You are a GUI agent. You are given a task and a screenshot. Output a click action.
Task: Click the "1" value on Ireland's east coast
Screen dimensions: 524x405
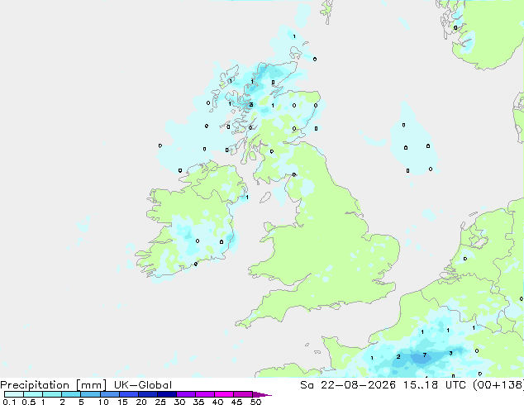pyautogui.click(x=247, y=198)
